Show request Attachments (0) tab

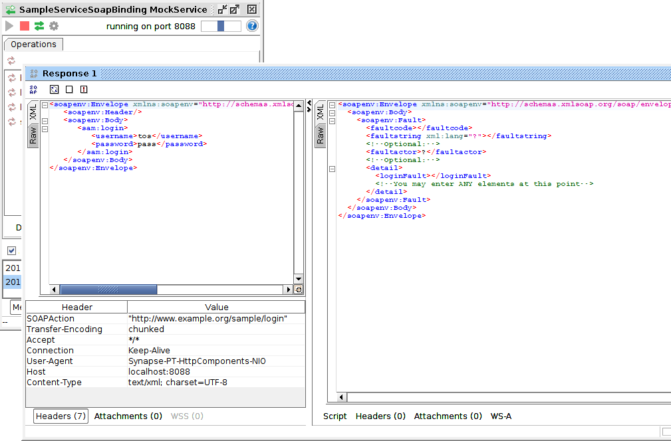point(128,416)
